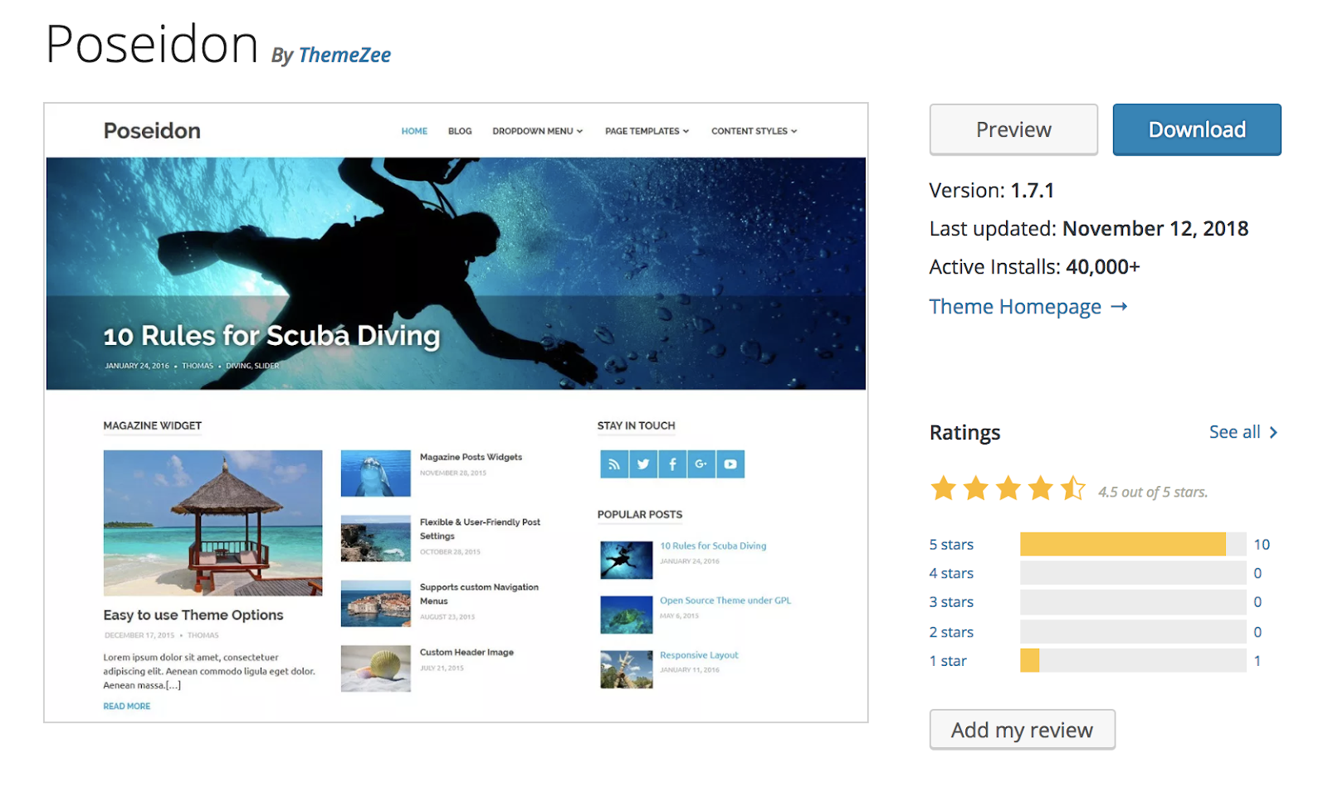
Task: Click the Preview button
Action: click(1013, 129)
